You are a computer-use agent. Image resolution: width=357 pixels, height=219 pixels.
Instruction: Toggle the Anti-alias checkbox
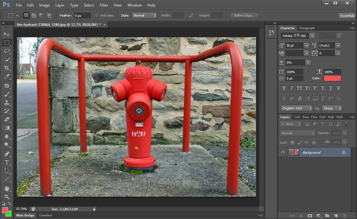(x=96, y=15)
